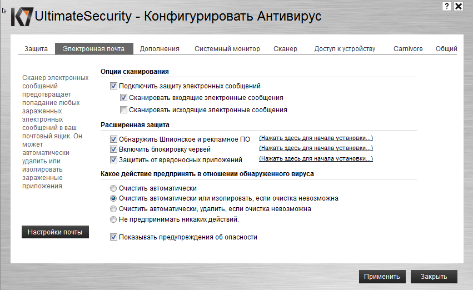
Task: Switch to the Защита tab
Action: 36,49
